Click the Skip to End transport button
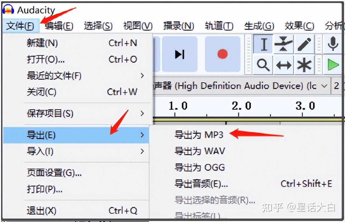This screenshot has height=222, width=345. click(x=180, y=54)
